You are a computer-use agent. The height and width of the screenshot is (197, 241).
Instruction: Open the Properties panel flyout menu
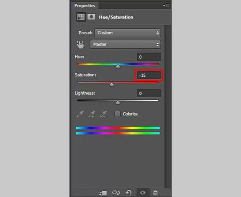coord(166,6)
